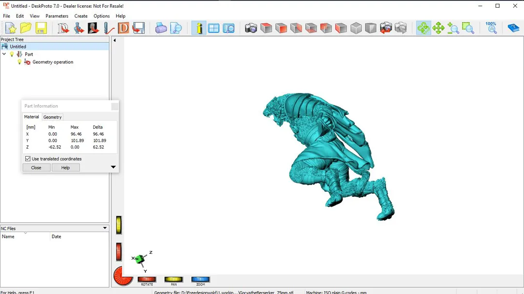
Task: Click the greyed camera icon with grey arrow
Action: pos(401,28)
